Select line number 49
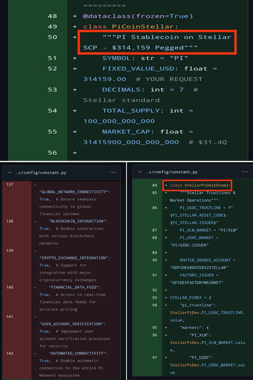The image size is (253, 380). [52, 27]
